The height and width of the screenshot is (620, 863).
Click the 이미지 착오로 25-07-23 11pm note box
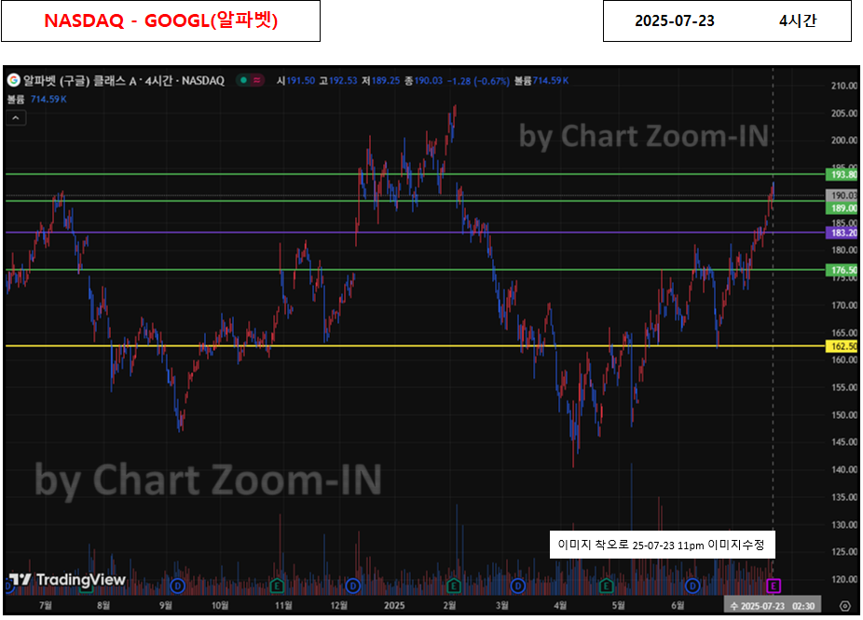click(662, 545)
